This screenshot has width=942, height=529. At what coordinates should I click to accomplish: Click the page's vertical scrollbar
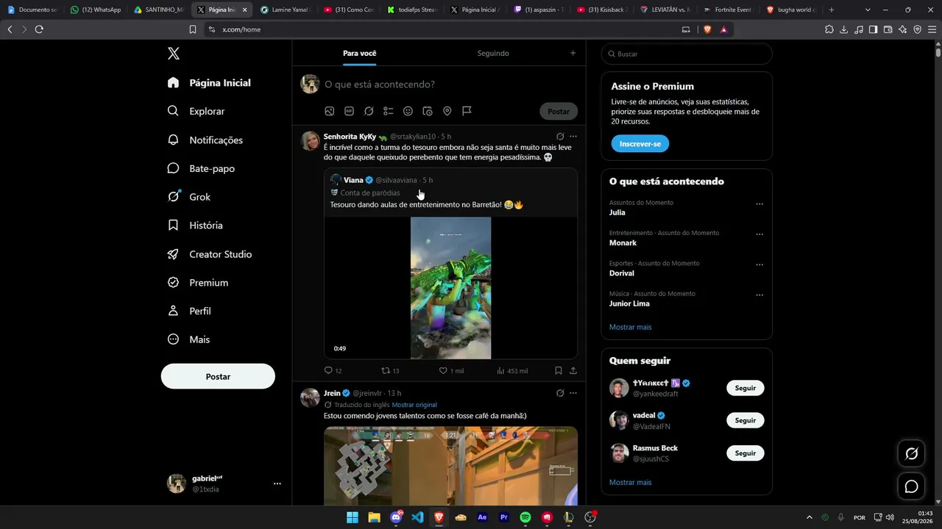938,51
